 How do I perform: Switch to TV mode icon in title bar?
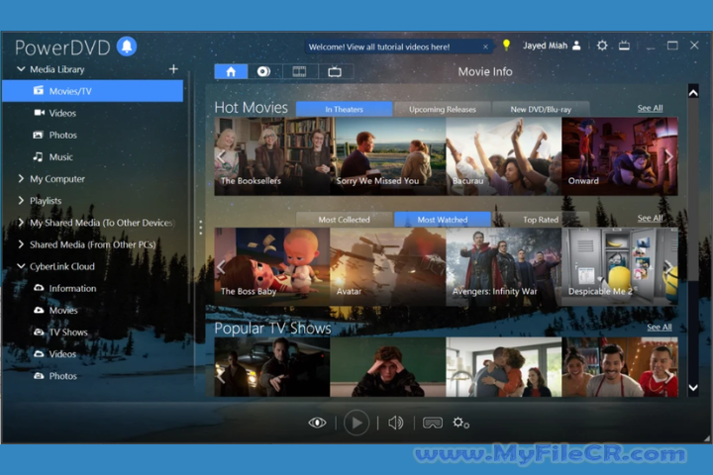(x=624, y=46)
